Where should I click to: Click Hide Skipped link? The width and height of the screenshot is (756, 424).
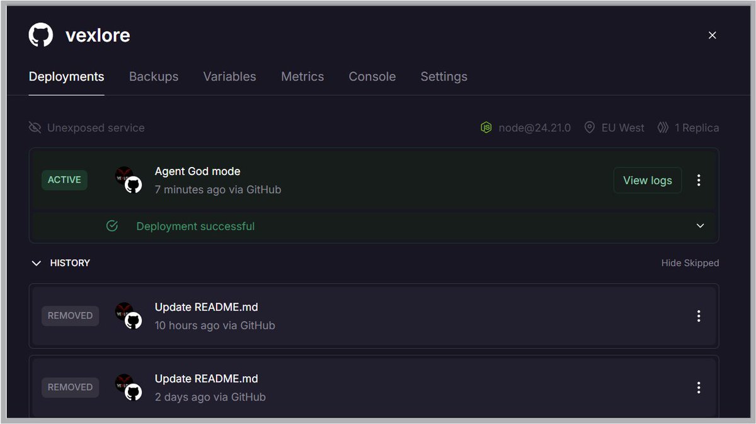(x=690, y=263)
